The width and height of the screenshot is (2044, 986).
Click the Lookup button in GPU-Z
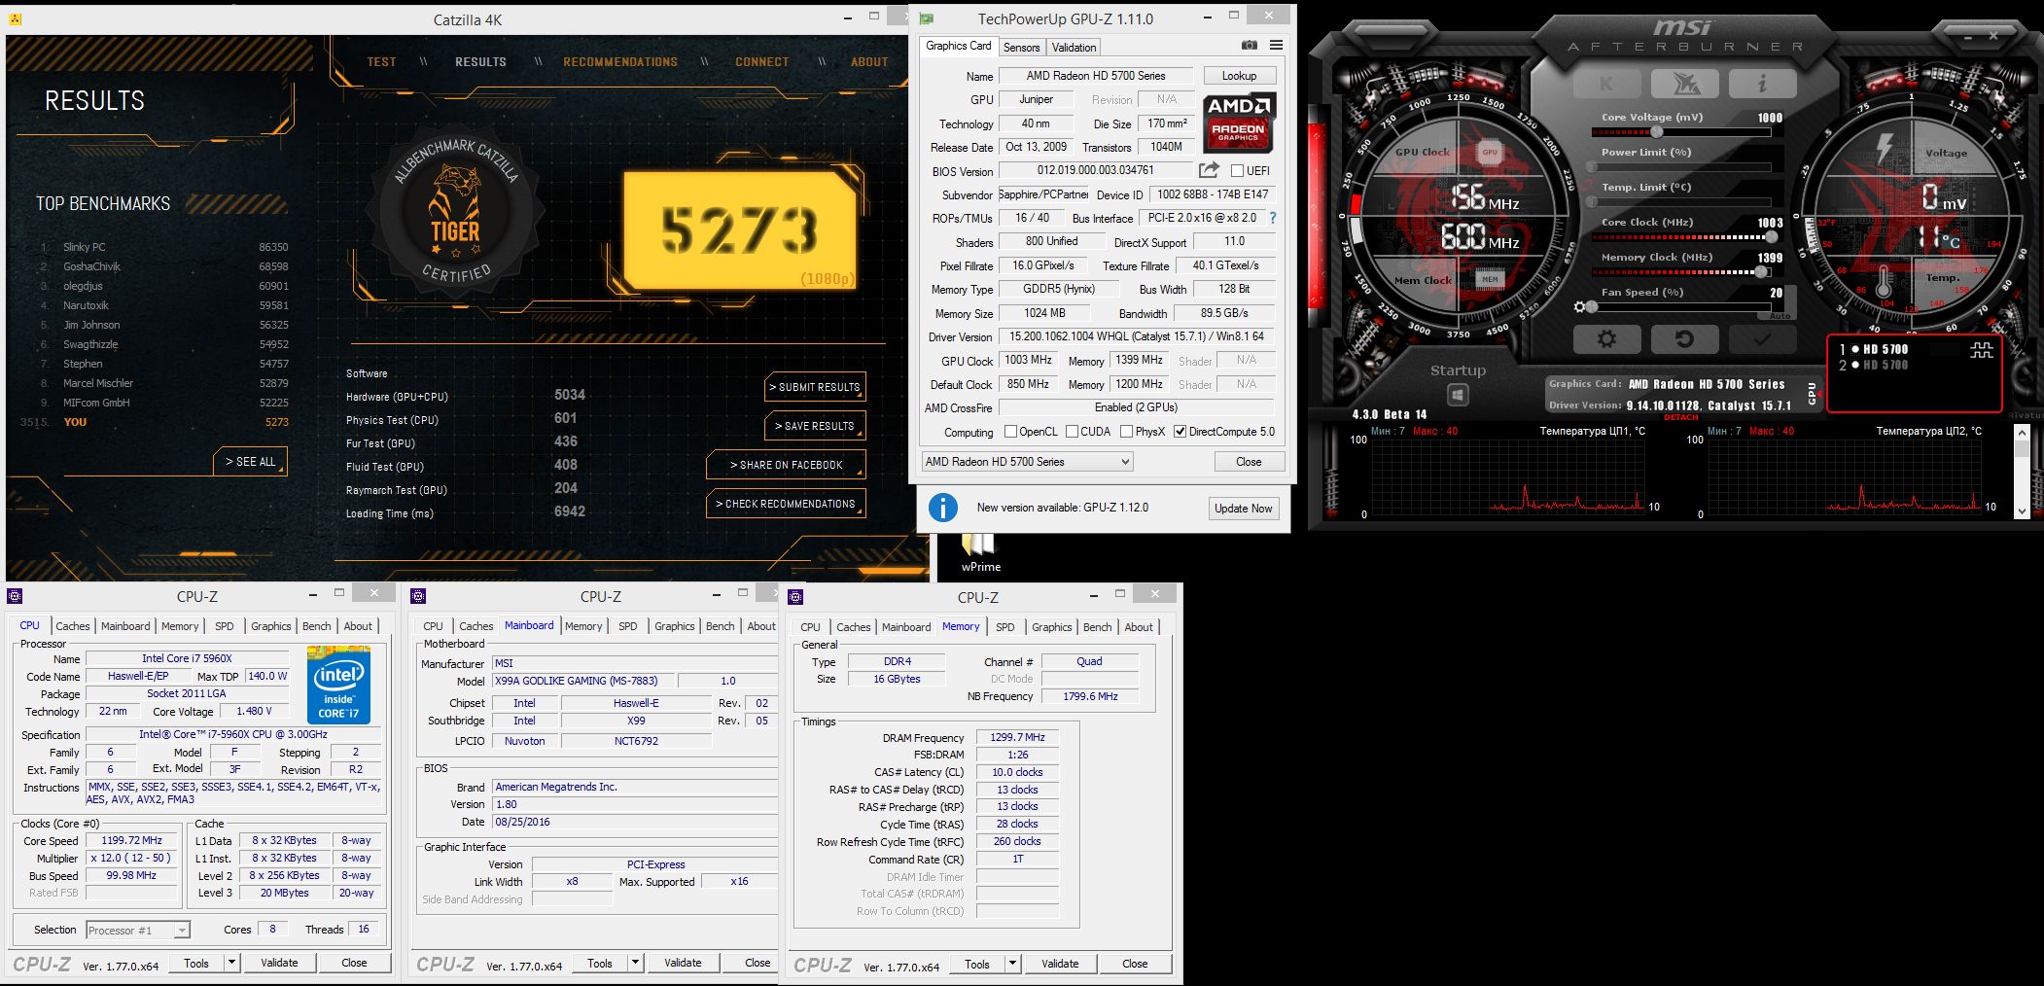(1239, 76)
